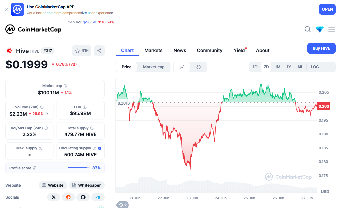
Task: Open the chart's three-dot more options
Action: tap(330, 67)
